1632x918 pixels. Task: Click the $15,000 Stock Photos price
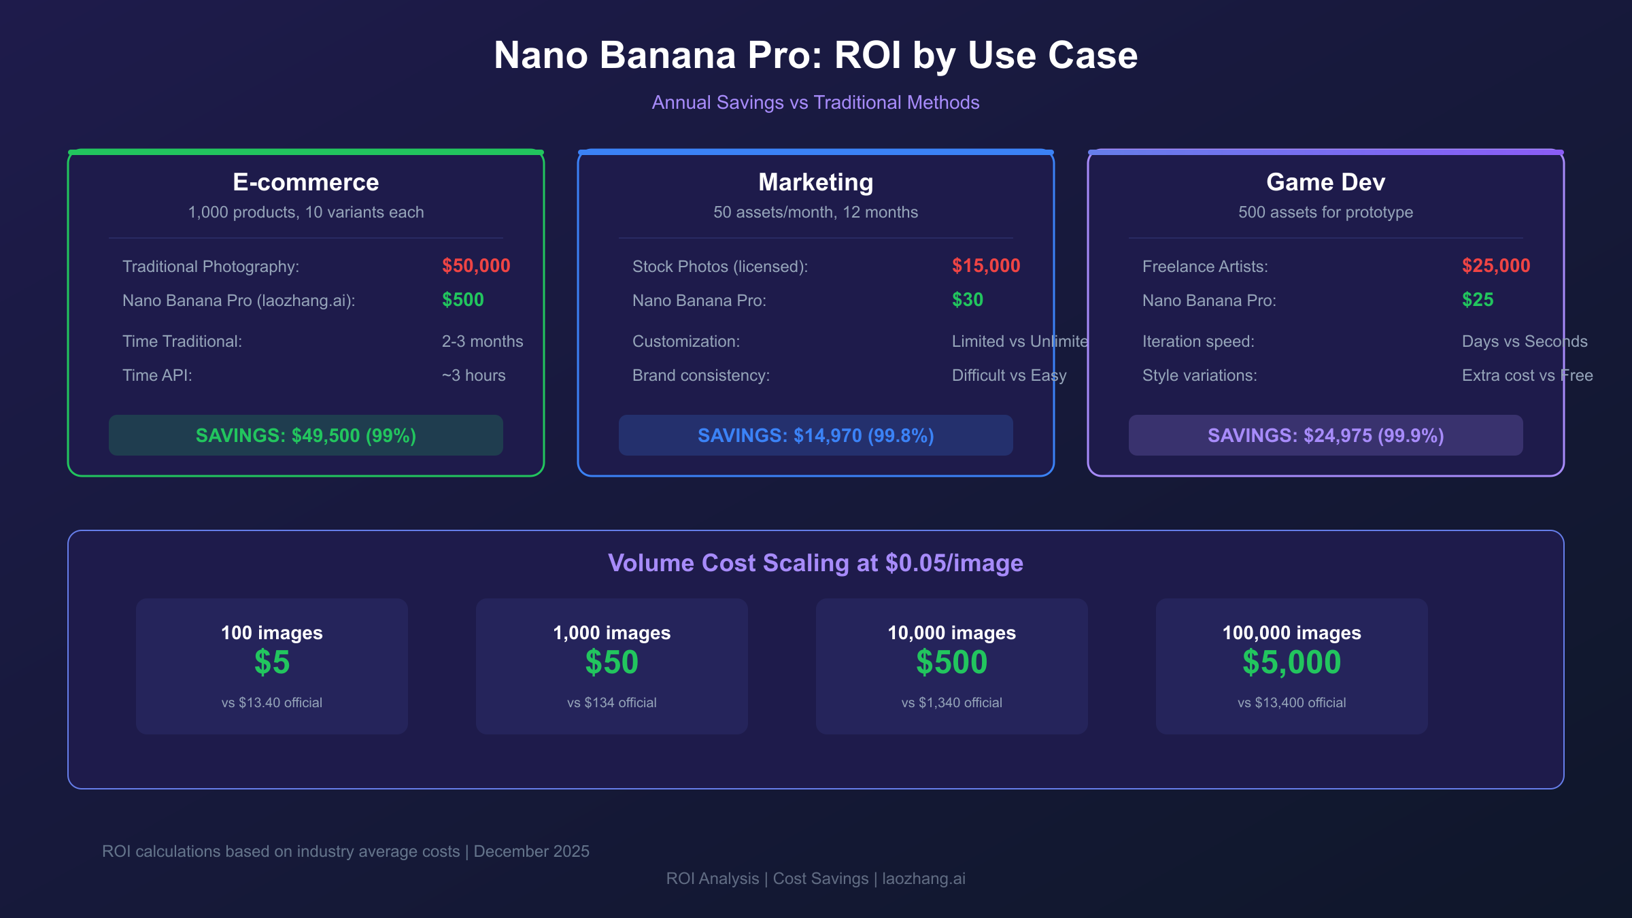pos(986,266)
